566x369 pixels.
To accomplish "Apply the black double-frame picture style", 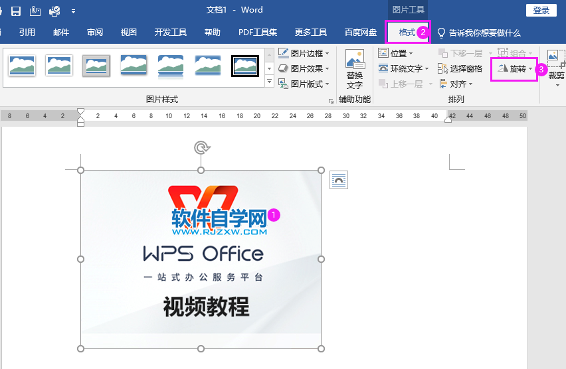I will point(245,66).
